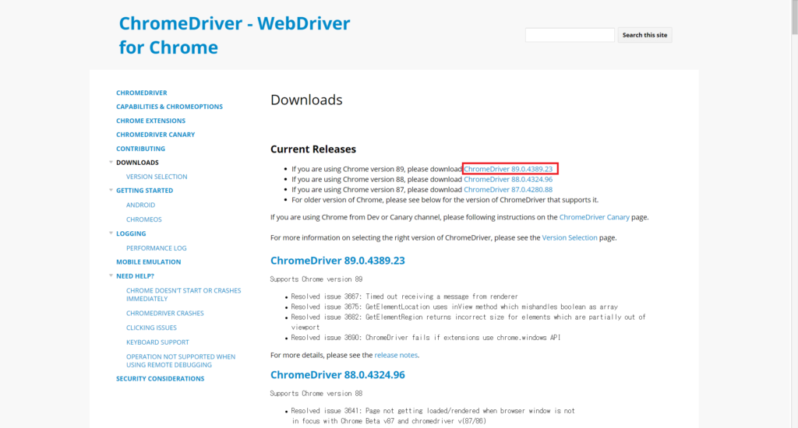Screen dimensions: 798x428
Task: Open PERFORMANCE LOG sidebar sub-item
Action: (x=156, y=248)
